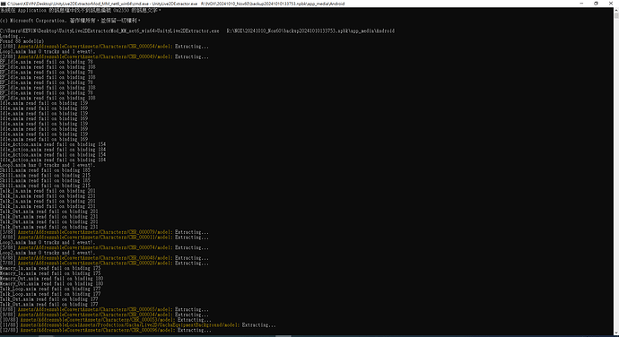Click the vertical scrollbar up arrow
The width and height of the screenshot is (619, 337).
pos(616,10)
